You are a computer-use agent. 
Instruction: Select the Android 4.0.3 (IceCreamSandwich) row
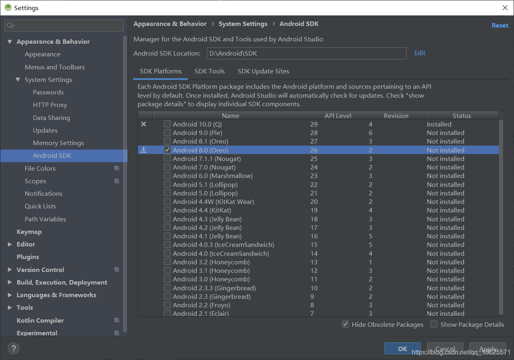[x=318, y=245]
